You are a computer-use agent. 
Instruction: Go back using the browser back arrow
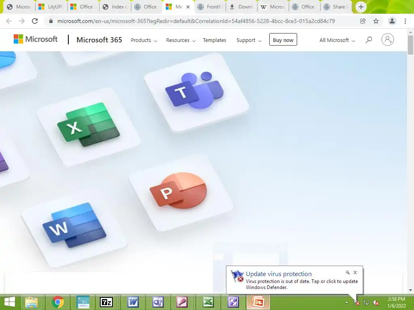click(9, 21)
